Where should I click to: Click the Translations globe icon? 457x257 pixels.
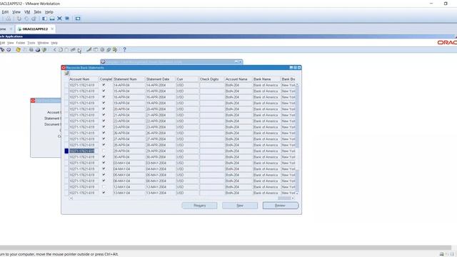pyautogui.click(x=102, y=50)
